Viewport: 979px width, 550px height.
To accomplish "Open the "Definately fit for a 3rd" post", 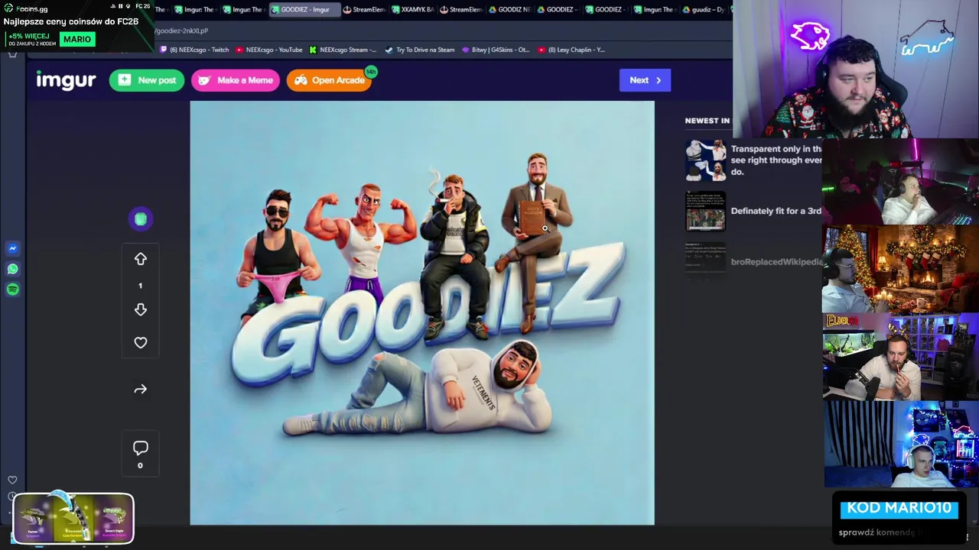I will [776, 211].
